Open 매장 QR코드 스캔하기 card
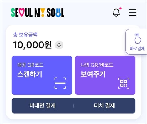147x124 pixels. pos(42,75)
